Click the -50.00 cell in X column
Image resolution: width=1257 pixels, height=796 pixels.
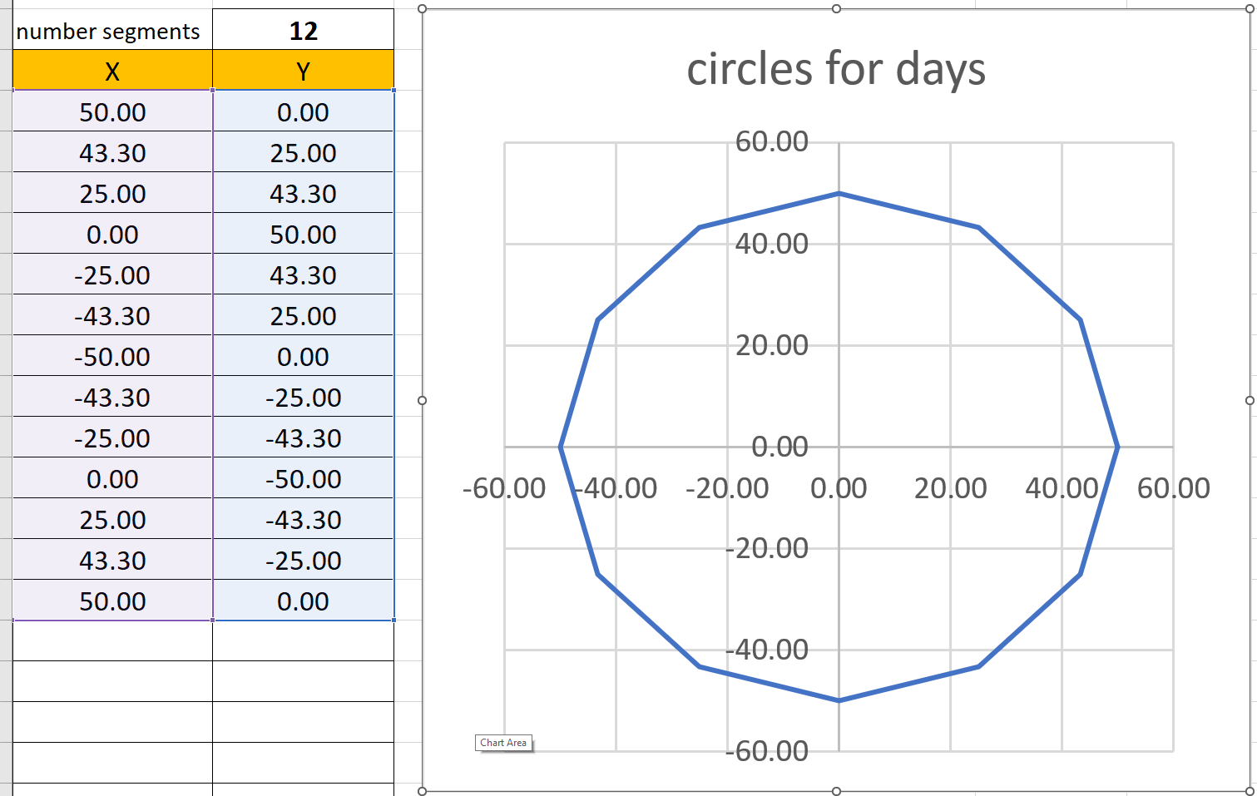(112, 357)
